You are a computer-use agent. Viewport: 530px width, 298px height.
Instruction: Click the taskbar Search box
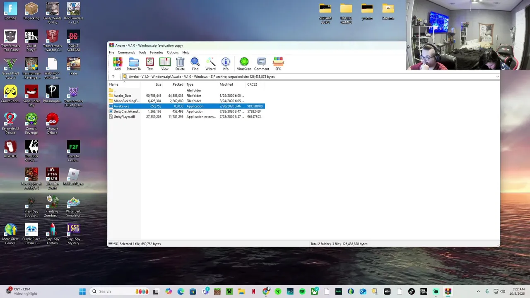[x=120, y=291]
